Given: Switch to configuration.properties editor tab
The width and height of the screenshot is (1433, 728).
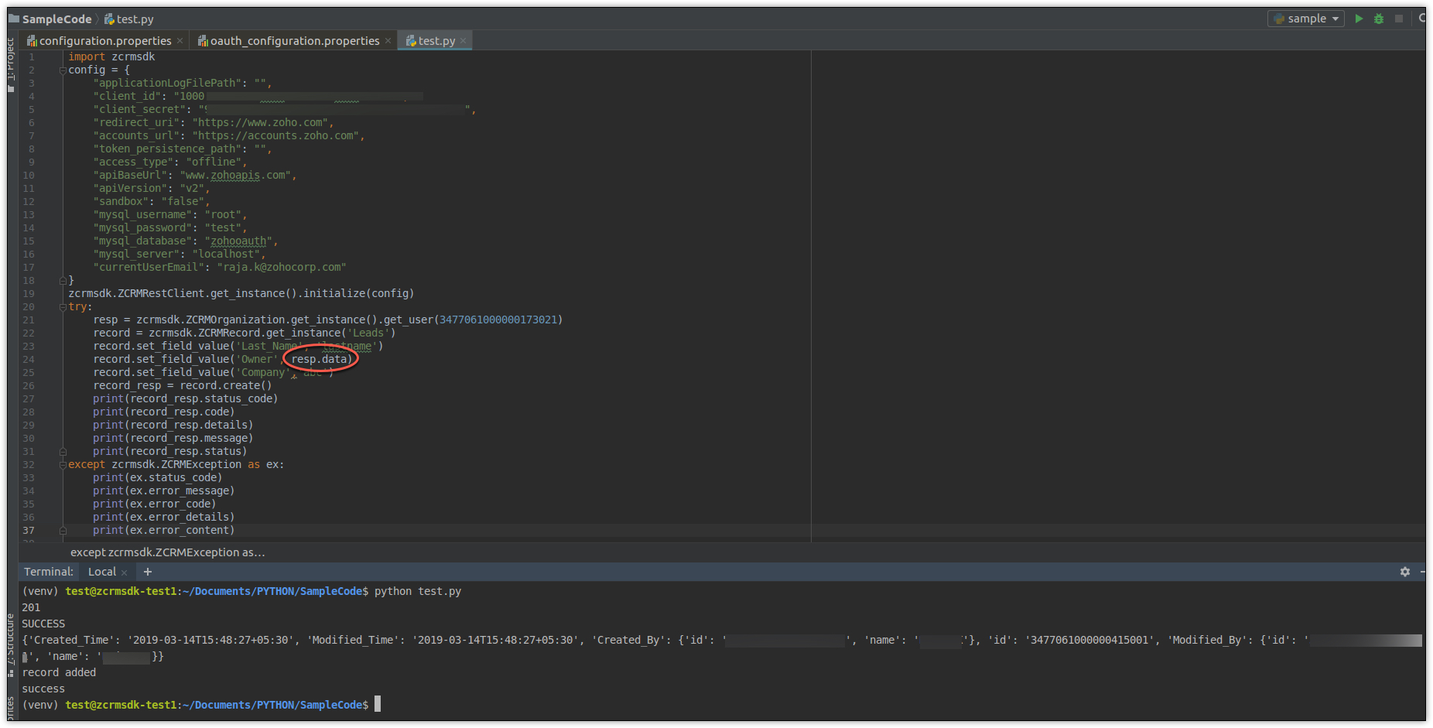Looking at the screenshot, I should pyautogui.click(x=105, y=41).
